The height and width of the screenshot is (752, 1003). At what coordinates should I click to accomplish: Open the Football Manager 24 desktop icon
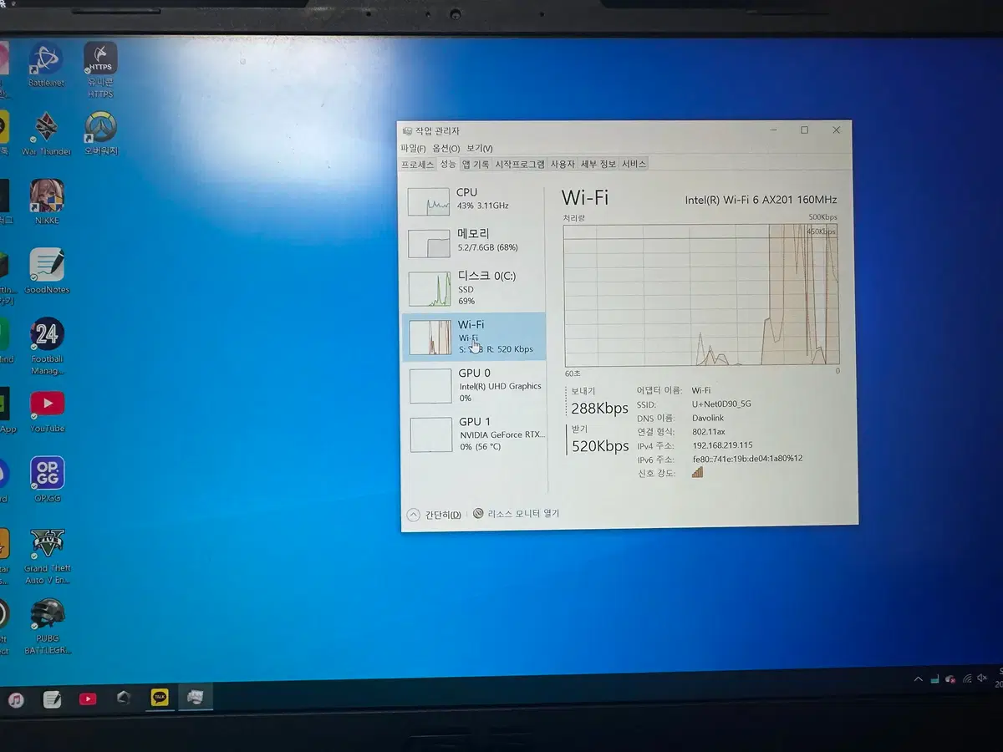[x=47, y=346]
